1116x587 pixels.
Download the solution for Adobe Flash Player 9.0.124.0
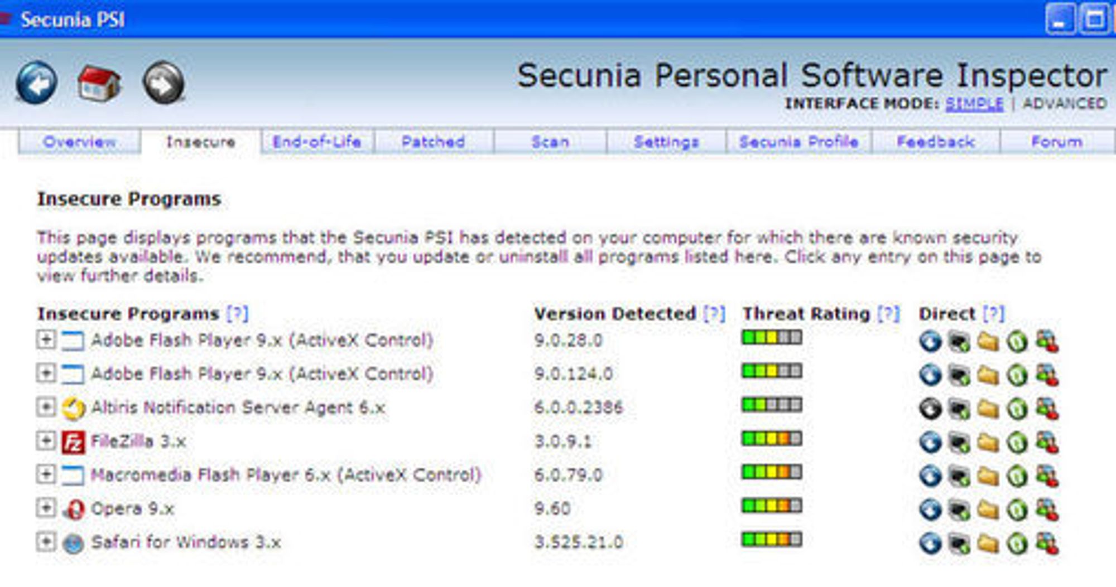(x=930, y=375)
